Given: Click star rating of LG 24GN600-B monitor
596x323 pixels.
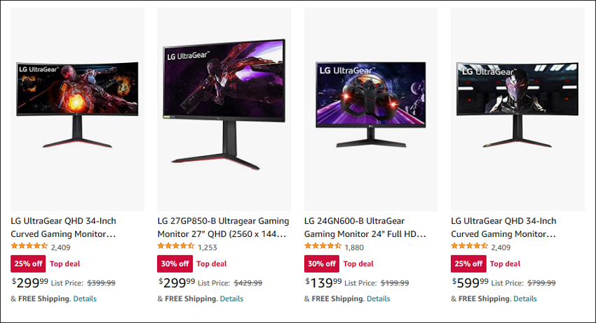Looking at the screenshot, I should pyautogui.click(x=323, y=246).
